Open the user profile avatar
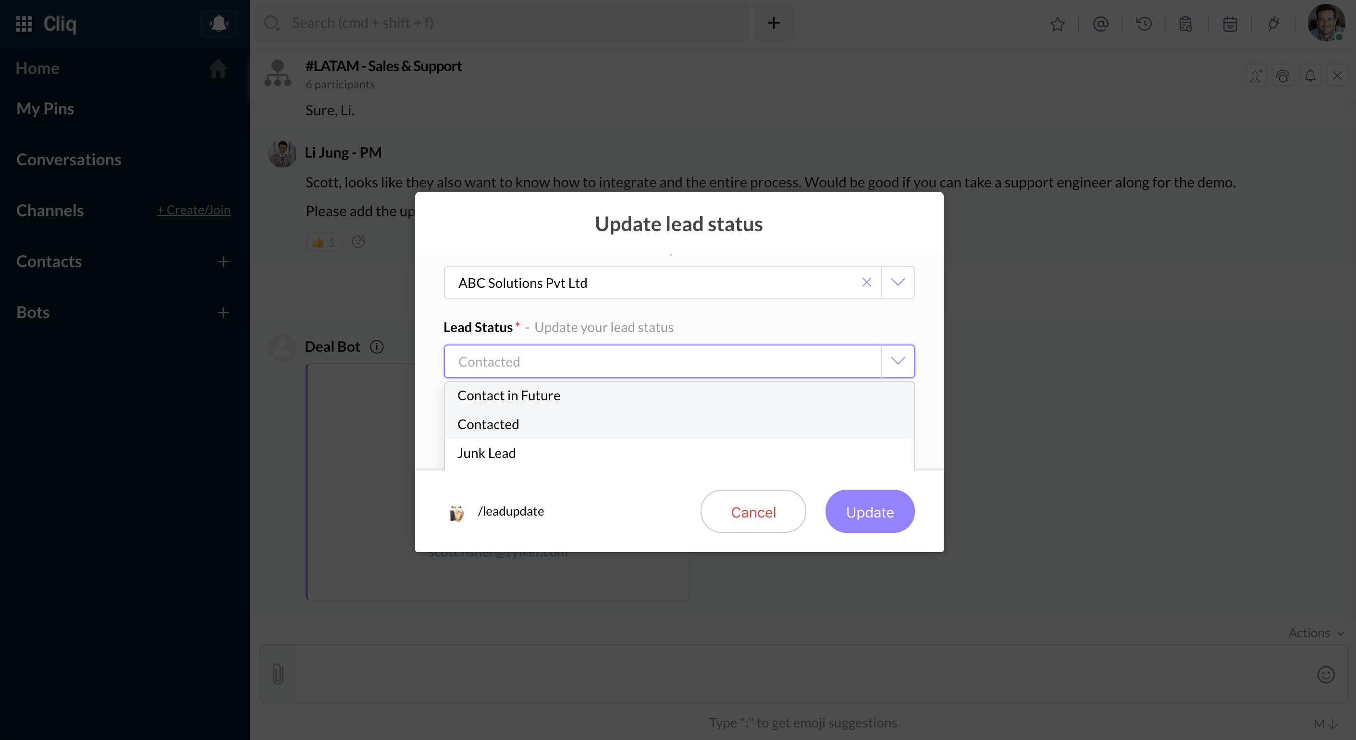The height and width of the screenshot is (740, 1356). click(x=1326, y=23)
